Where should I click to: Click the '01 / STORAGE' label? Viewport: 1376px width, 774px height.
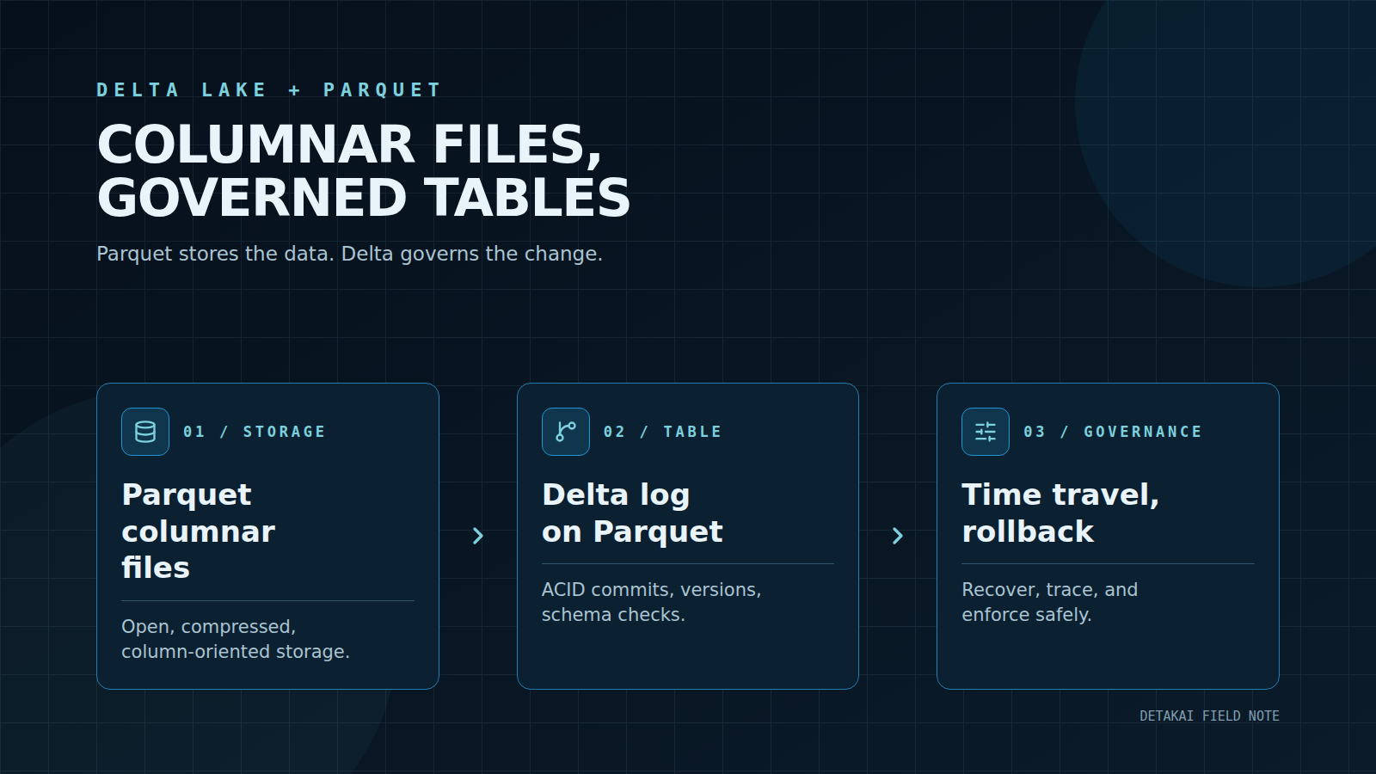tap(255, 432)
